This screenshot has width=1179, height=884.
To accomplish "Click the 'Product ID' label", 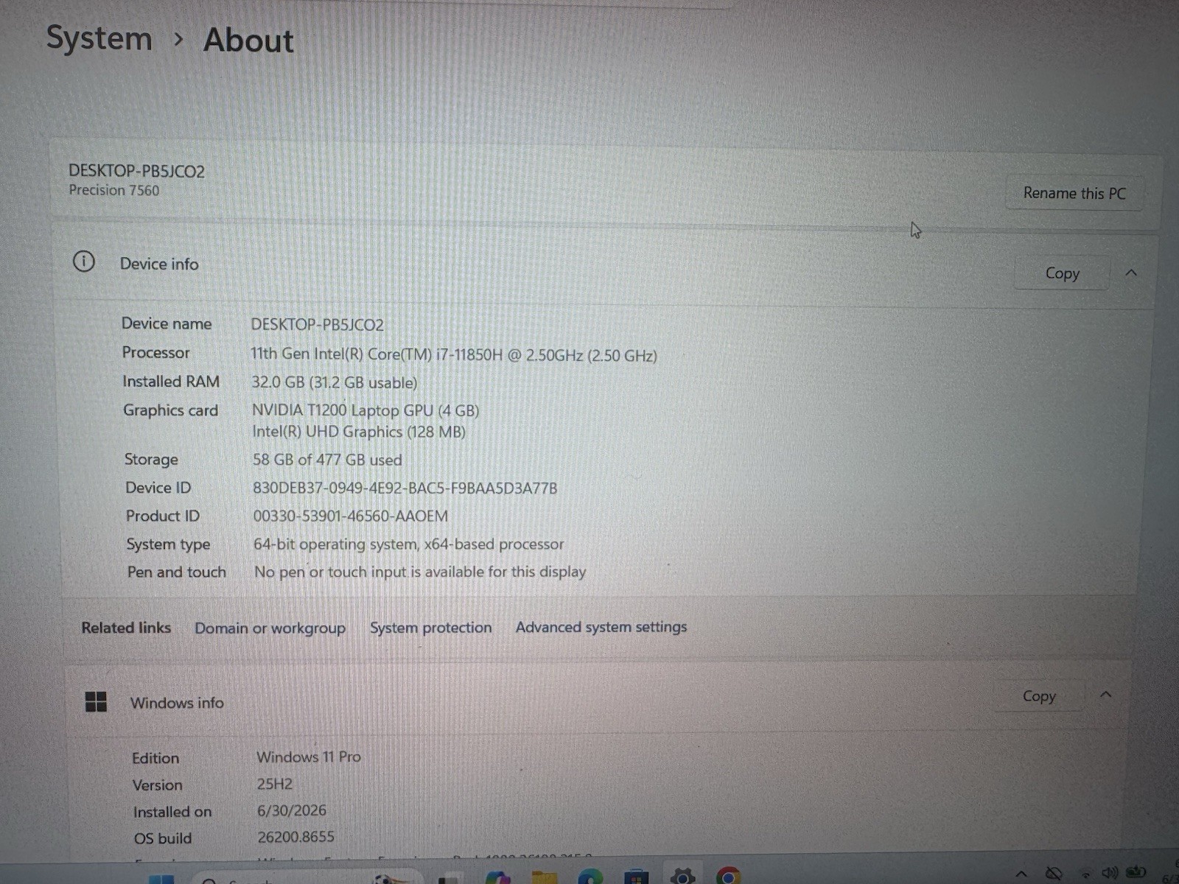I will (163, 516).
